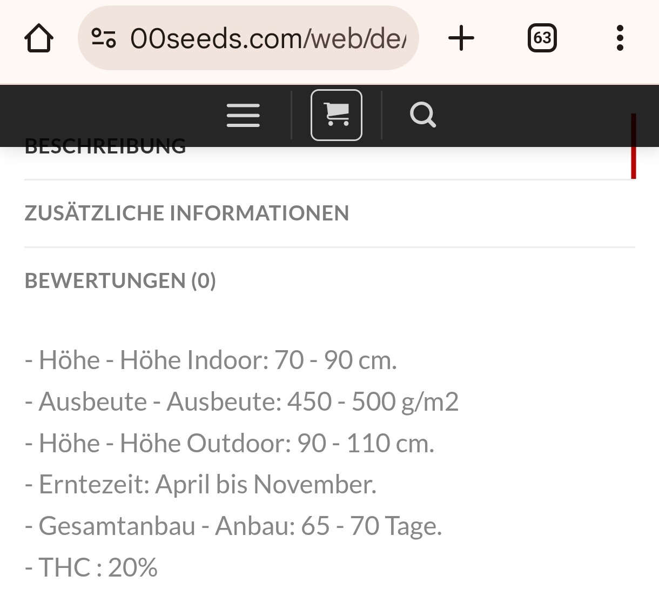The image size is (659, 589).
Task: Tap the Höhe Outdoor 90 - 110 cm line
Action: [230, 444]
